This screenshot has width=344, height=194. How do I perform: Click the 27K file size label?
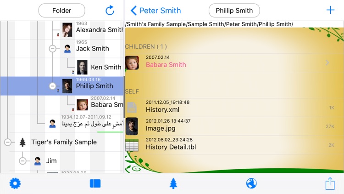pyautogui.click(x=330, y=126)
